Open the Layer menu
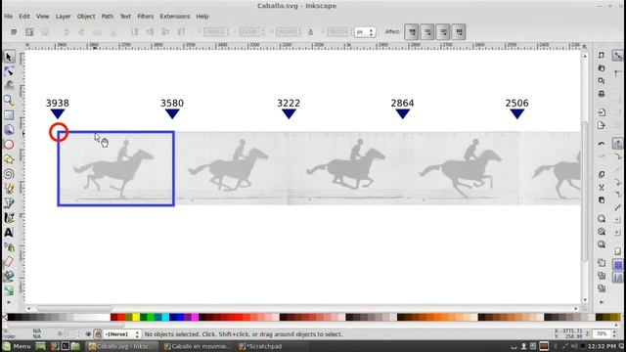626x352 pixels. click(63, 17)
